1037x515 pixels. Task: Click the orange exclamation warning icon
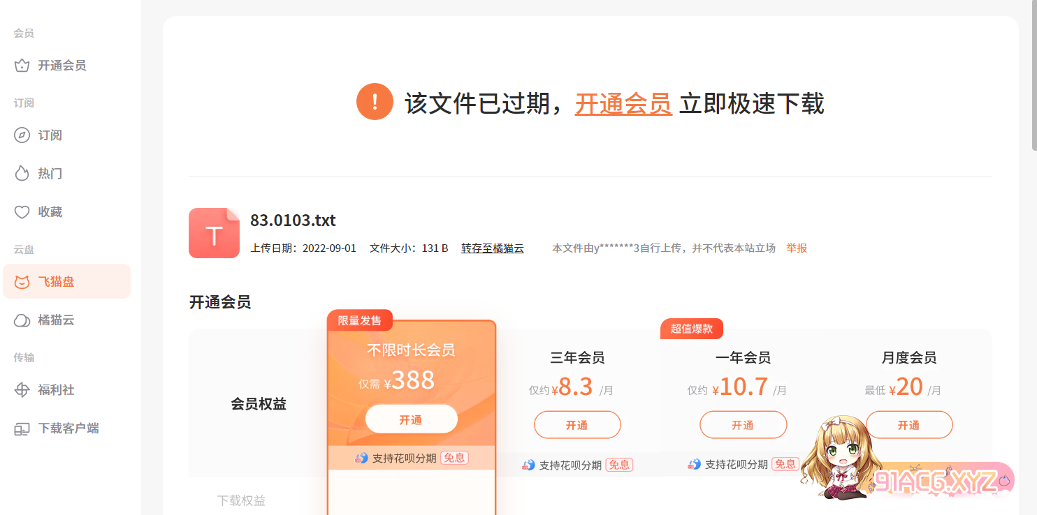[x=375, y=102]
